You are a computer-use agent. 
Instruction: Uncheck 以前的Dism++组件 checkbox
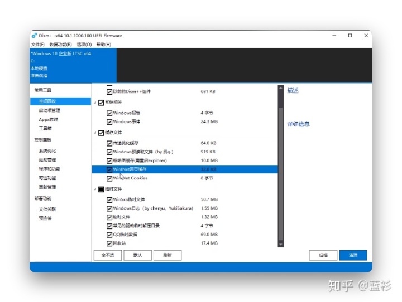[x=109, y=91]
